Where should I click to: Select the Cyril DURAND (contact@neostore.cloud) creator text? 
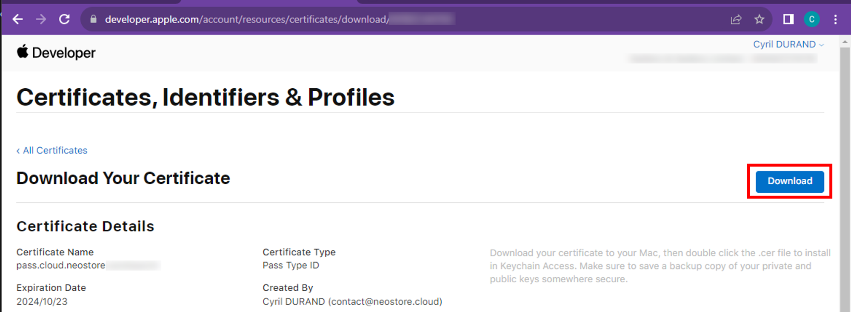(352, 301)
